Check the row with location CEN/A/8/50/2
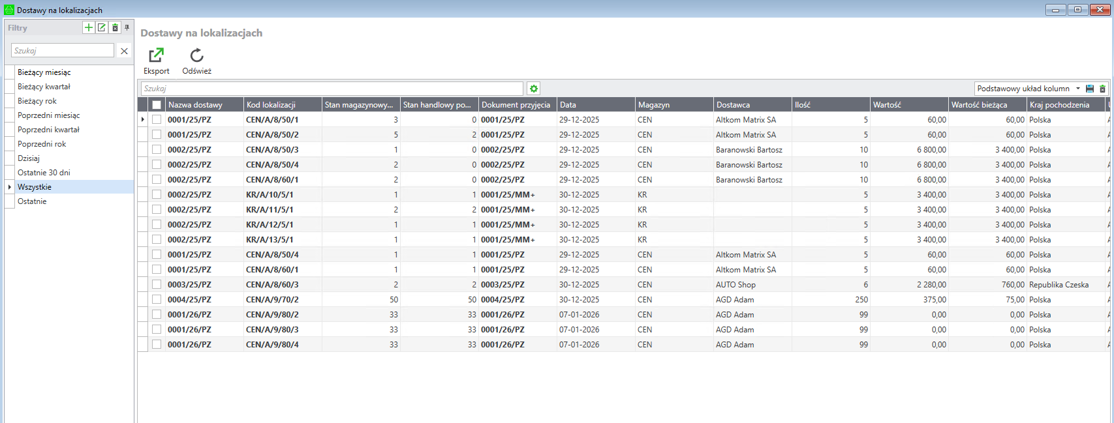Image resolution: width=1114 pixels, height=423 pixels. 157,135
